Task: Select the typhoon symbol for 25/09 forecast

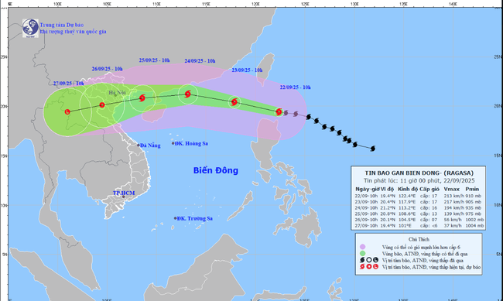Action: 142,97
